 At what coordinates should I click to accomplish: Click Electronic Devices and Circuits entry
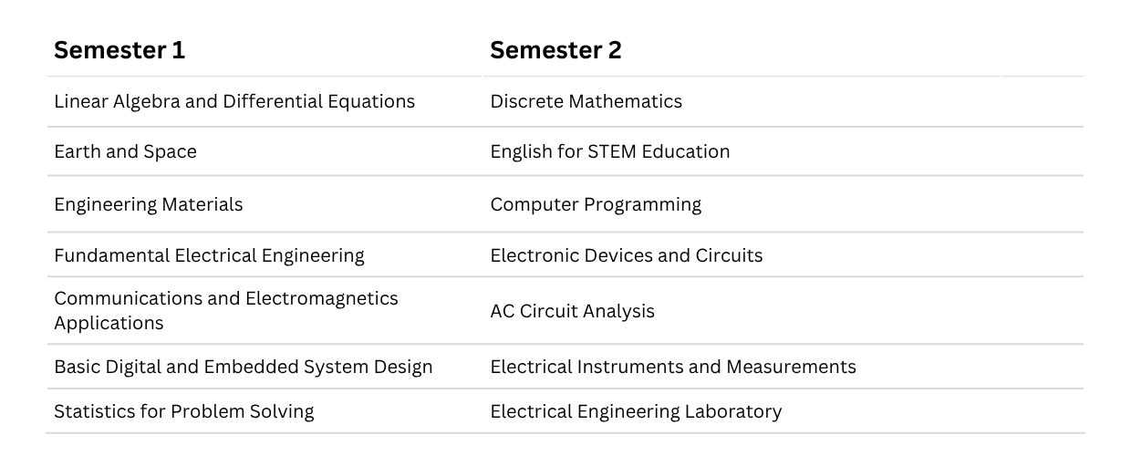point(626,255)
